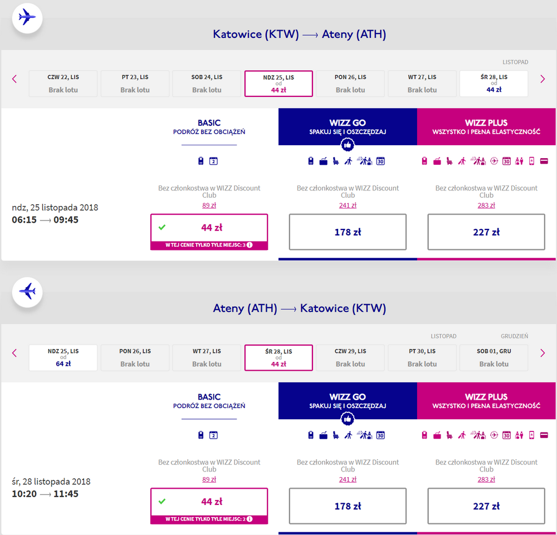The image size is (557, 535).
Task: Choose outbound BASIC fare 44 zł
Action: click(209, 232)
